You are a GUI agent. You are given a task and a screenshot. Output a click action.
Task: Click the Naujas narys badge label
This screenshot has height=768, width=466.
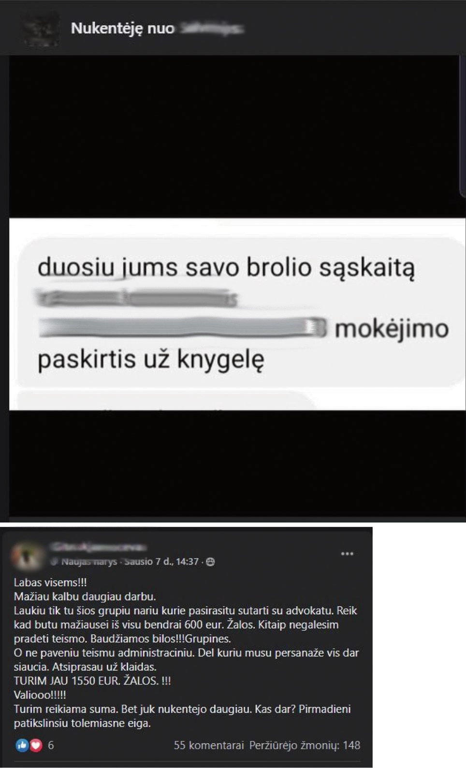pyautogui.click(x=89, y=562)
